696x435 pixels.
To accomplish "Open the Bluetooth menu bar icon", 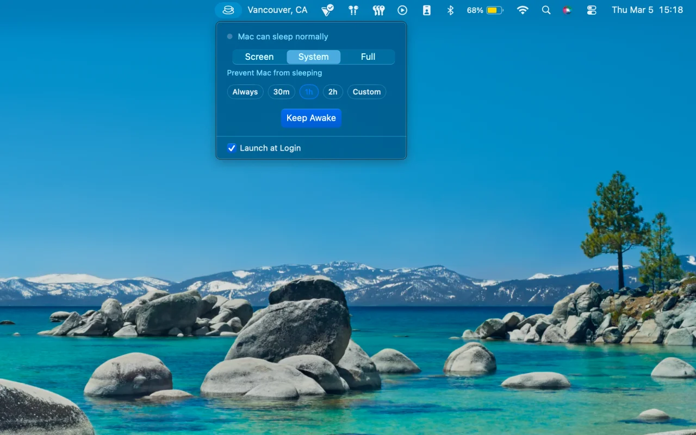I will point(450,10).
